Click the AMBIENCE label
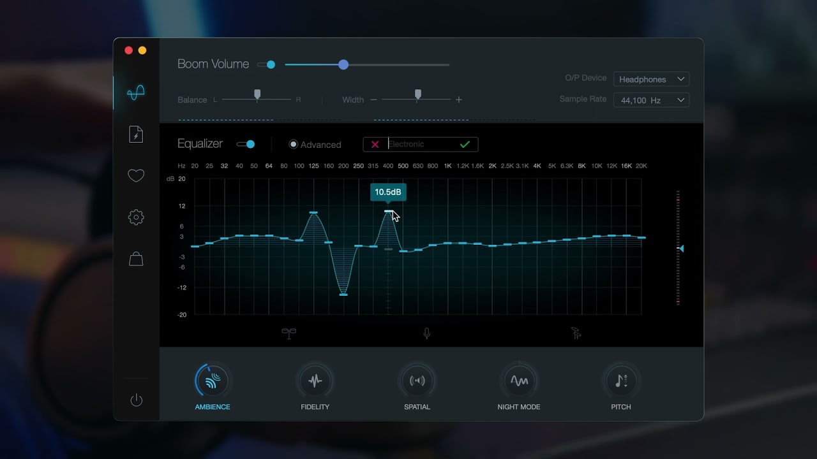This screenshot has width=817, height=459. coord(213,407)
